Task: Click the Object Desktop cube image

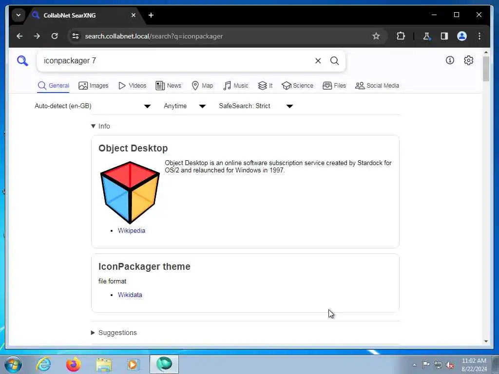Action: coord(130,192)
